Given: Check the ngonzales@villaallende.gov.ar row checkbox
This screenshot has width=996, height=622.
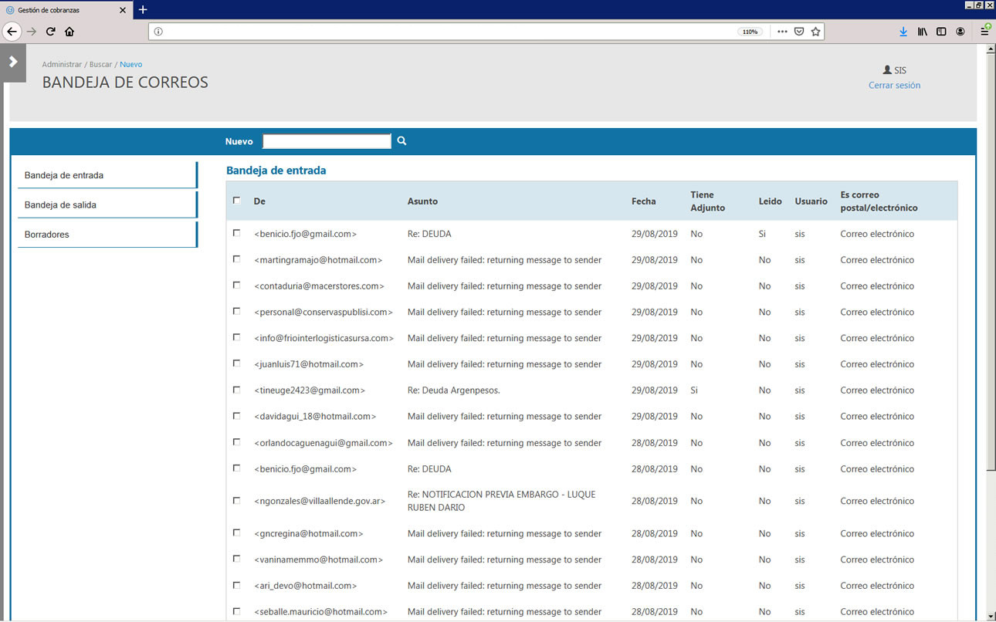Looking at the screenshot, I should (x=236, y=500).
